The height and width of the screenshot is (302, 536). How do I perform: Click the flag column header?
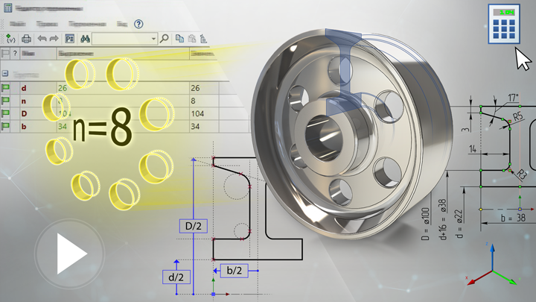click(x=6, y=54)
